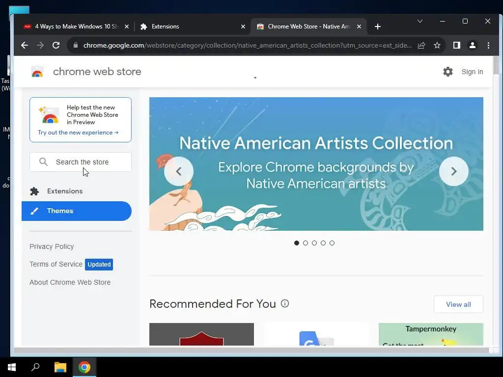This screenshot has width=503, height=377.
Task: Click the Help test the new Chrome Web Store text
Action: click(92, 115)
